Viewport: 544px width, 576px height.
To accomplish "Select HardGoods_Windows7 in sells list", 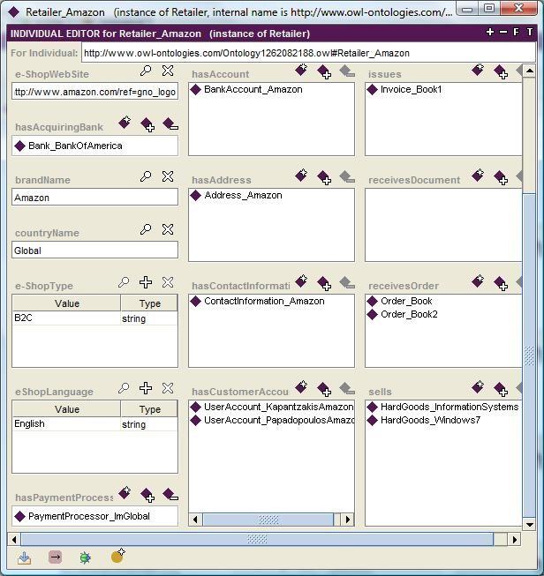I will tap(424, 420).
